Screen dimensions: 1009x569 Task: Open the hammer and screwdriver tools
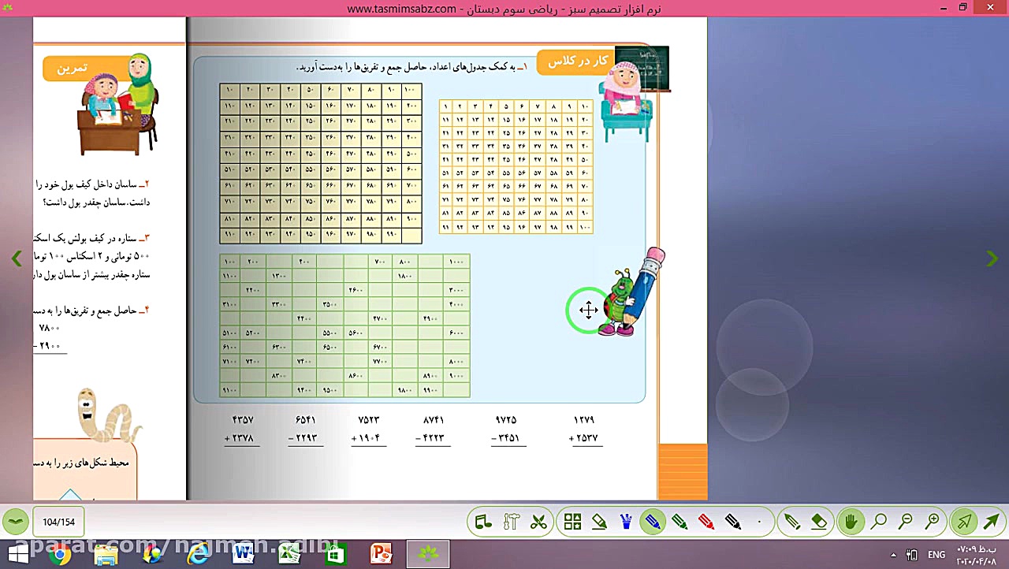(x=511, y=522)
